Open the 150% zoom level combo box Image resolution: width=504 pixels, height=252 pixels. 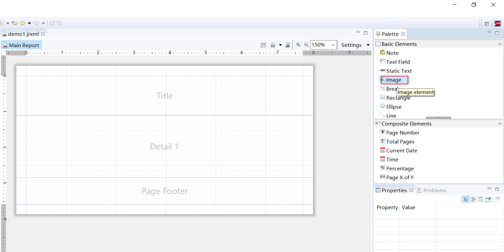tap(323, 45)
